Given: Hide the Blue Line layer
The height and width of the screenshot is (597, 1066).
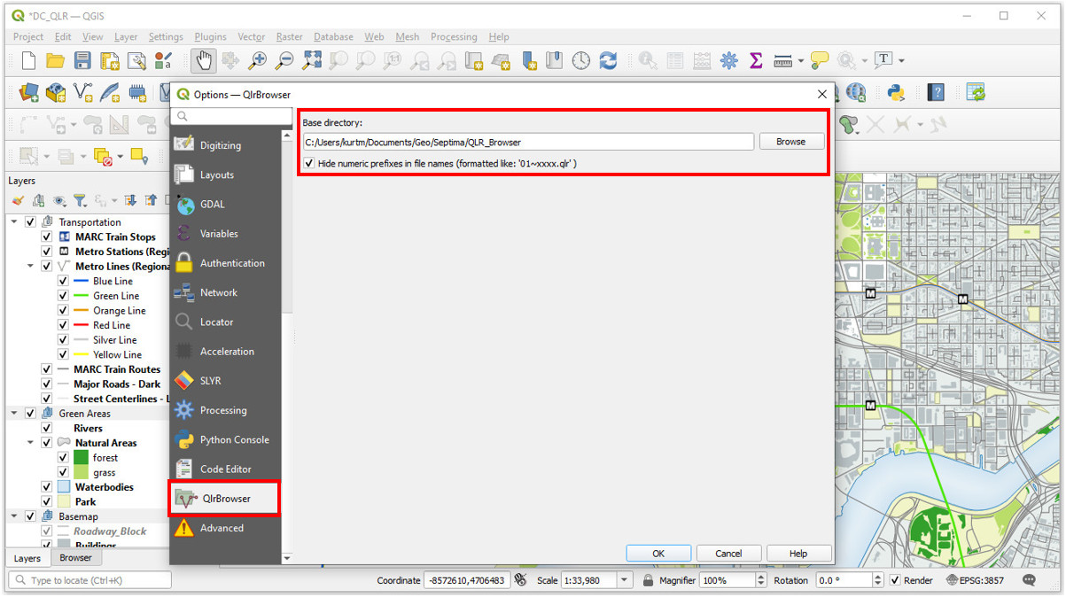Looking at the screenshot, I should [61, 281].
